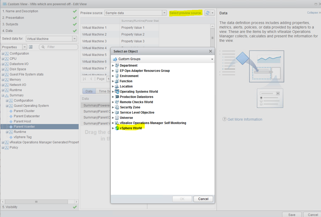Click the Department group icon
Screen dimensions: 321x217
point(117,66)
